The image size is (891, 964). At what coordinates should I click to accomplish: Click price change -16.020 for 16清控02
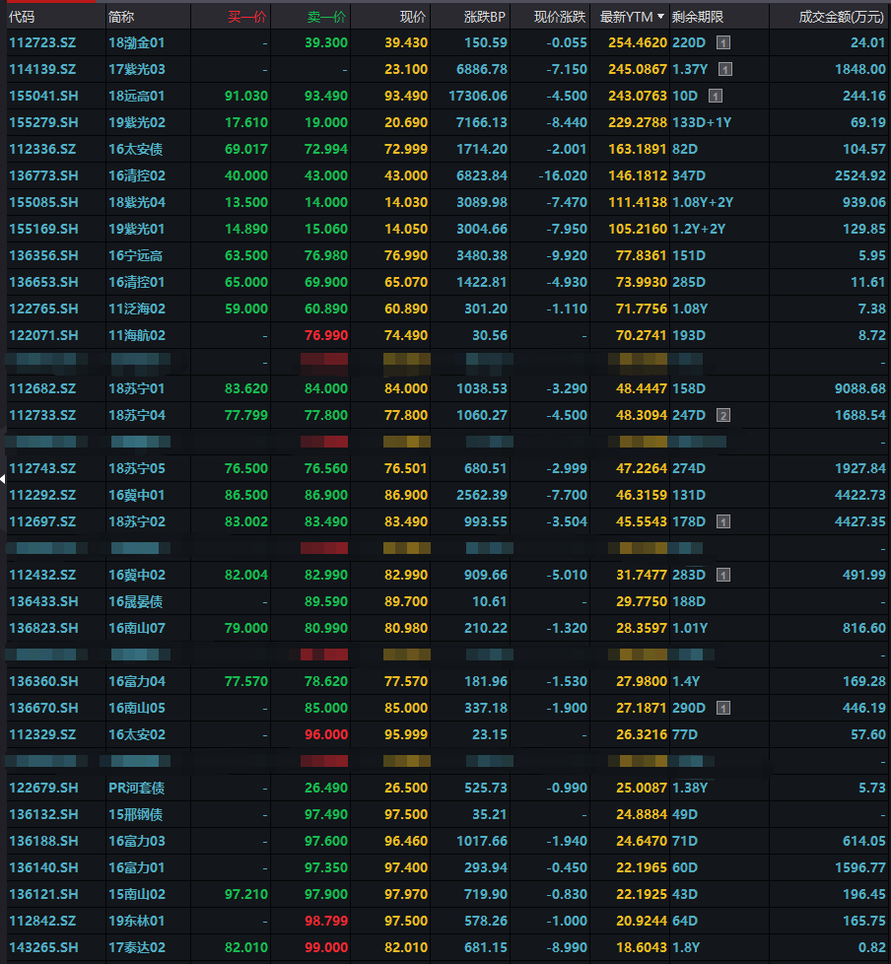pos(563,175)
